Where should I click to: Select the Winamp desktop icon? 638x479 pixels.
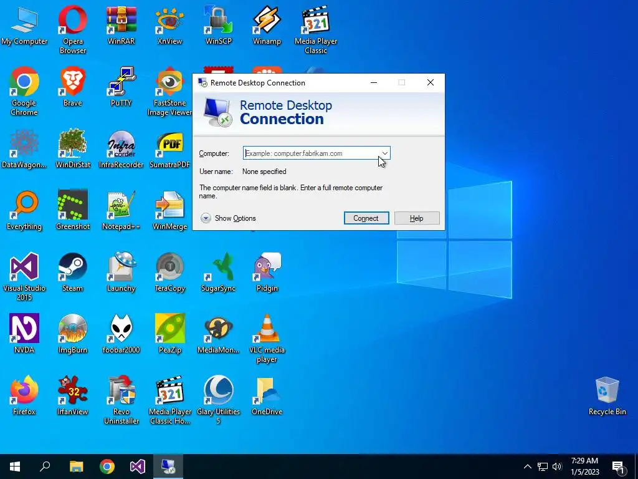click(267, 25)
